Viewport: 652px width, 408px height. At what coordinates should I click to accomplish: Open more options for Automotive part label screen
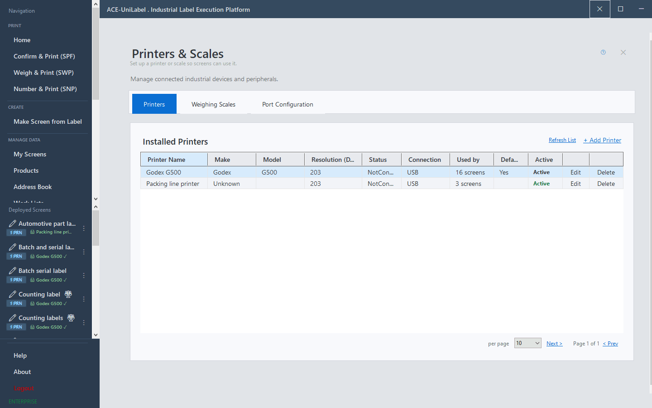point(84,228)
